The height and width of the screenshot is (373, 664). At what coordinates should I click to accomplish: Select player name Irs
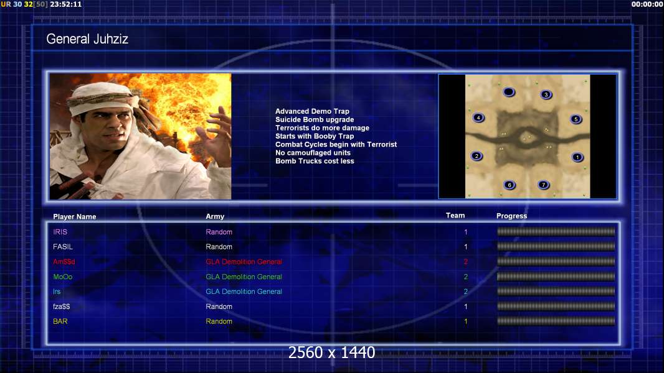57,292
